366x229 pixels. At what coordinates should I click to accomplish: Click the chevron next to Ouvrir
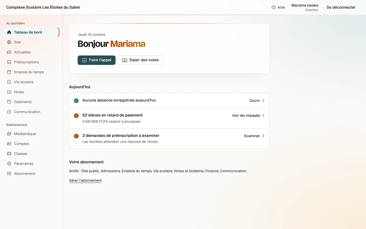pyautogui.click(x=263, y=100)
